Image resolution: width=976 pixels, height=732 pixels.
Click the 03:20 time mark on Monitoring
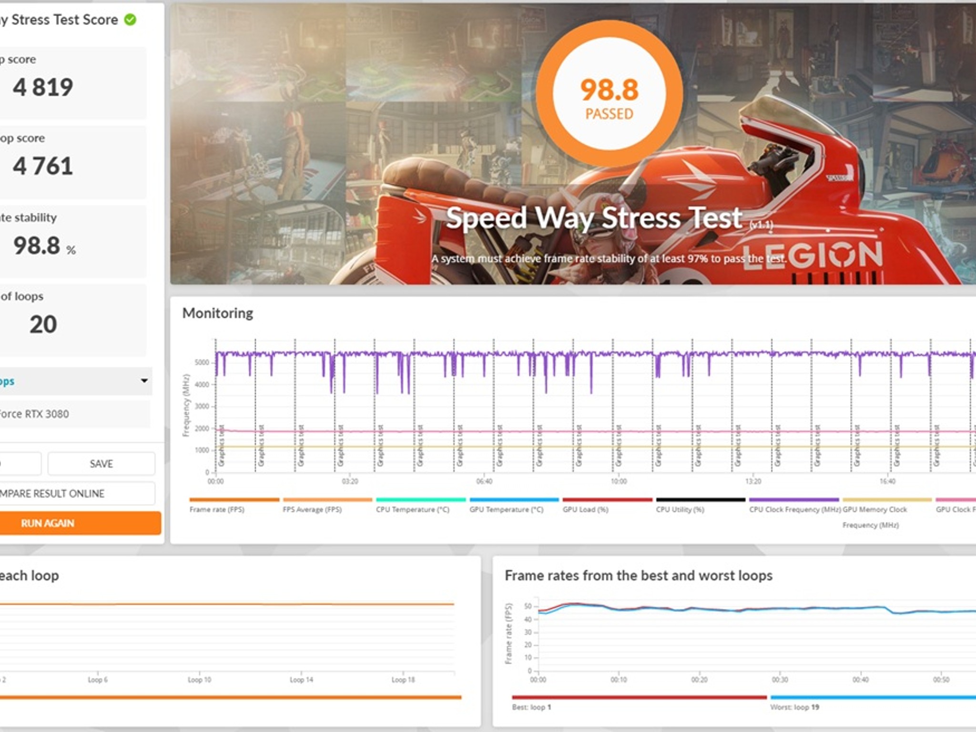350,481
